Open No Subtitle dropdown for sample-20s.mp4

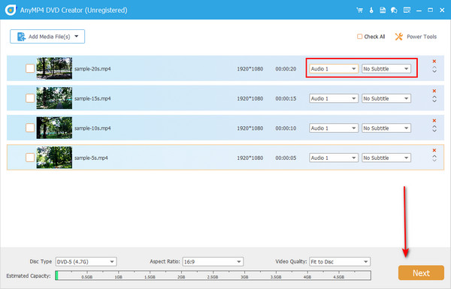tap(386, 68)
